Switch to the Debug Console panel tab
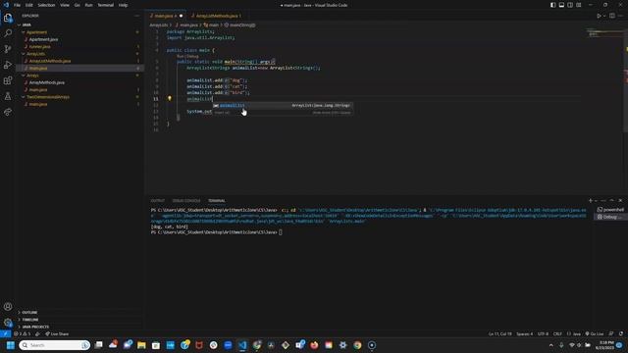This screenshot has width=628, height=353. [x=186, y=200]
